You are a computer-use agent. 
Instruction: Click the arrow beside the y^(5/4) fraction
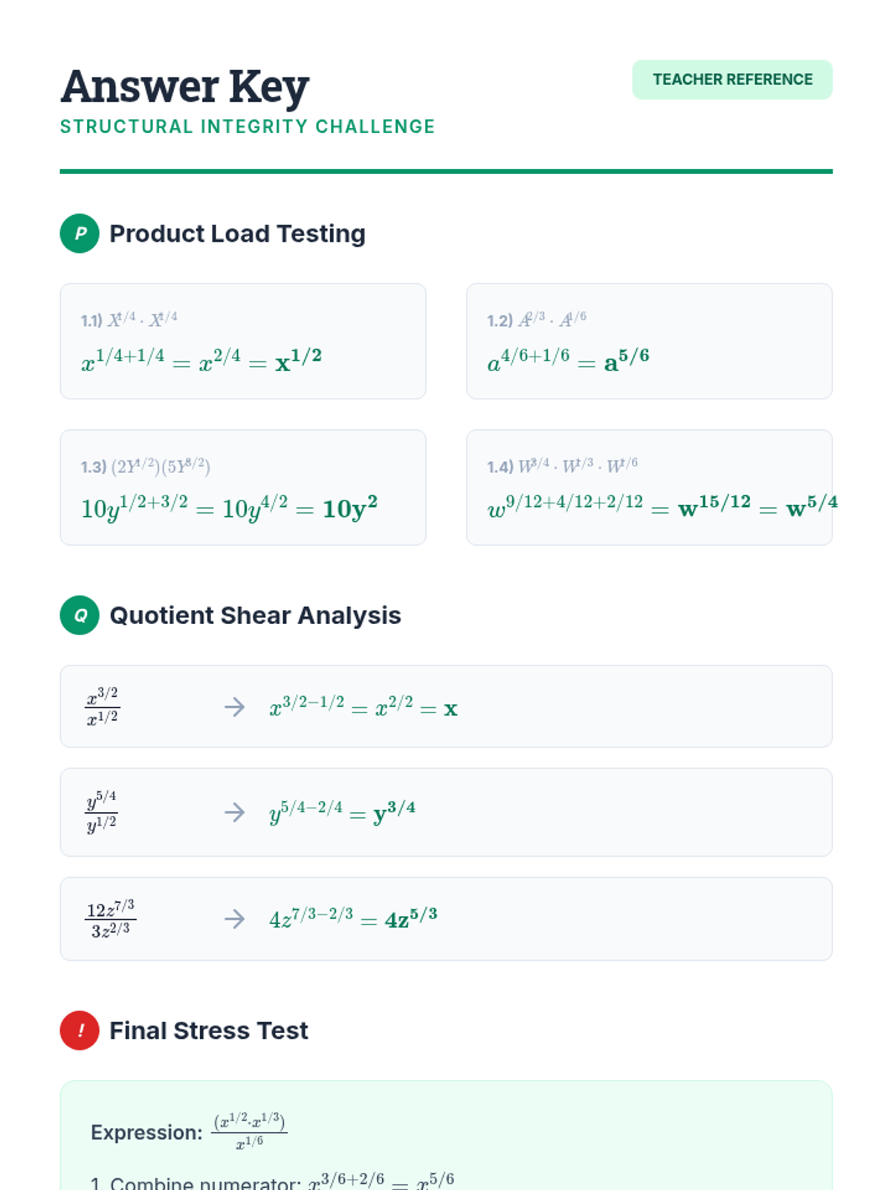tap(235, 811)
